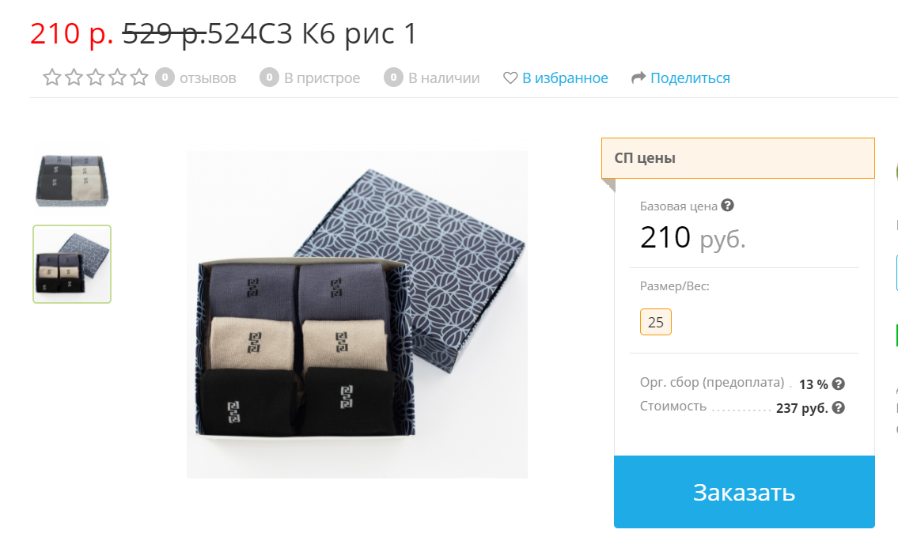This screenshot has height=556, width=898.
Task: Open help icon next to Базовая цена
Action: (727, 205)
